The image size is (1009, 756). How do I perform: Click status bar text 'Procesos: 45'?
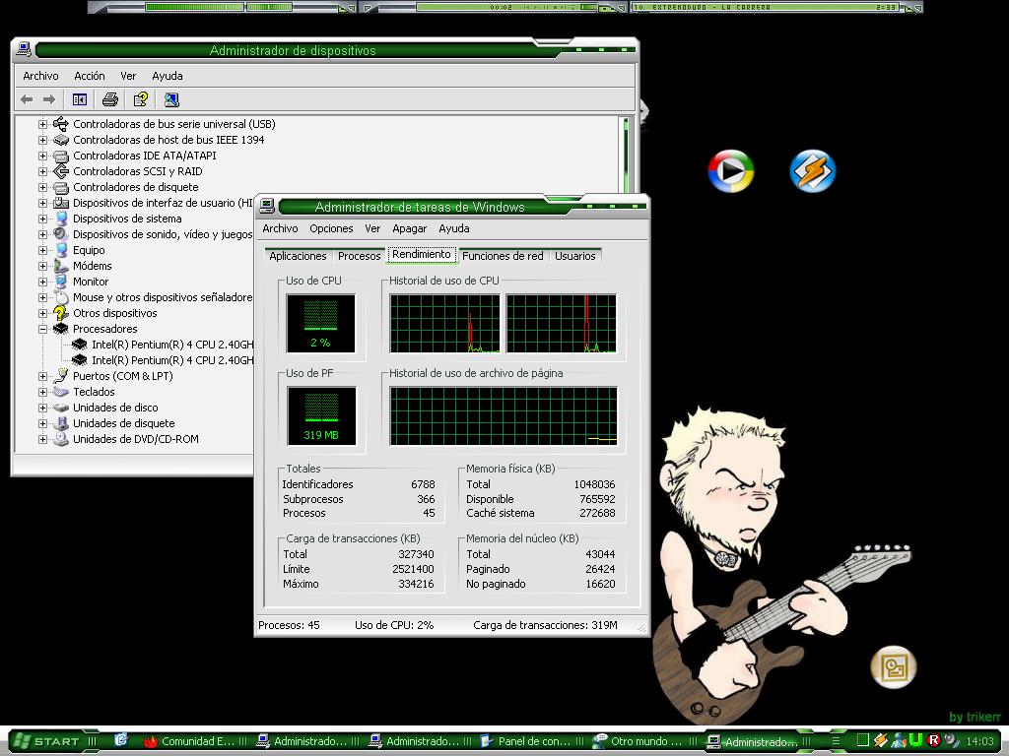[289, 625]
